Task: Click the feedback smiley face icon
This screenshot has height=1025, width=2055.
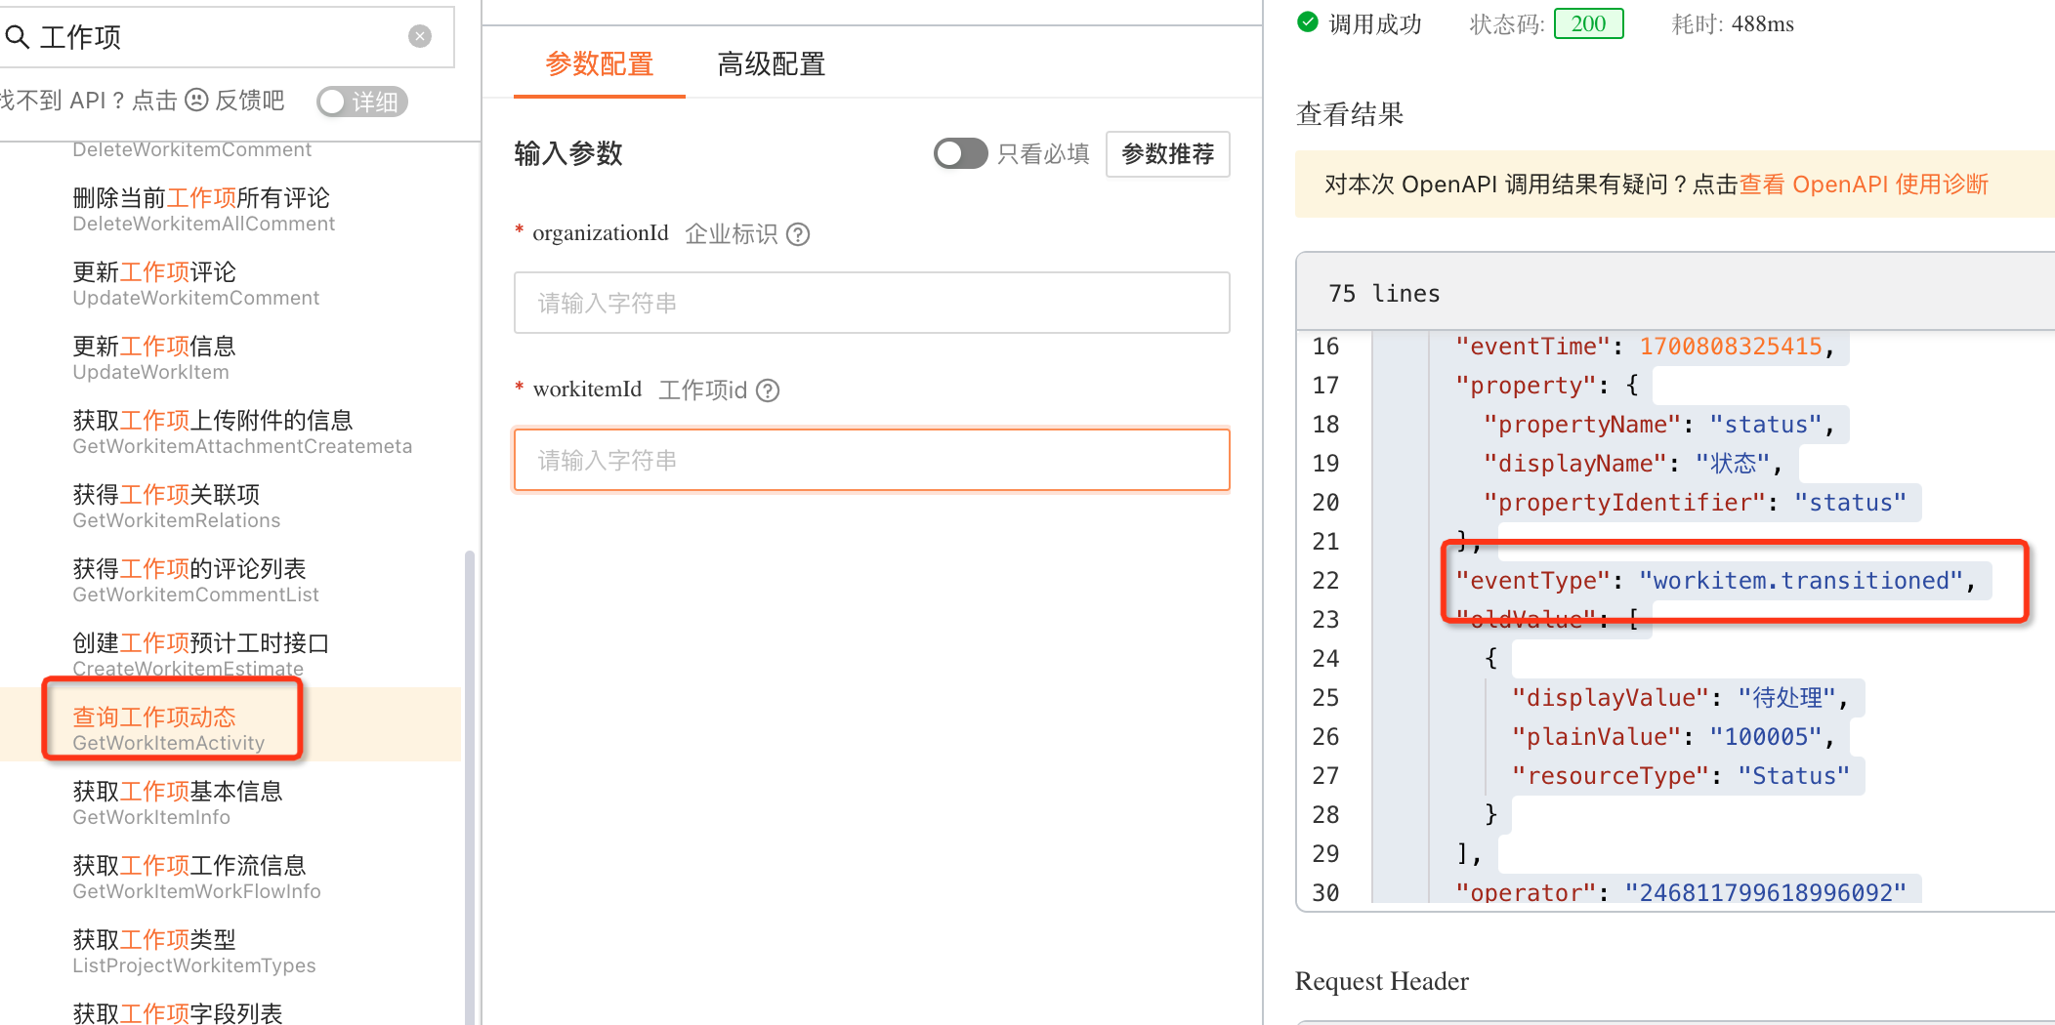Action: pyautogui.click(x=197, y=100)
